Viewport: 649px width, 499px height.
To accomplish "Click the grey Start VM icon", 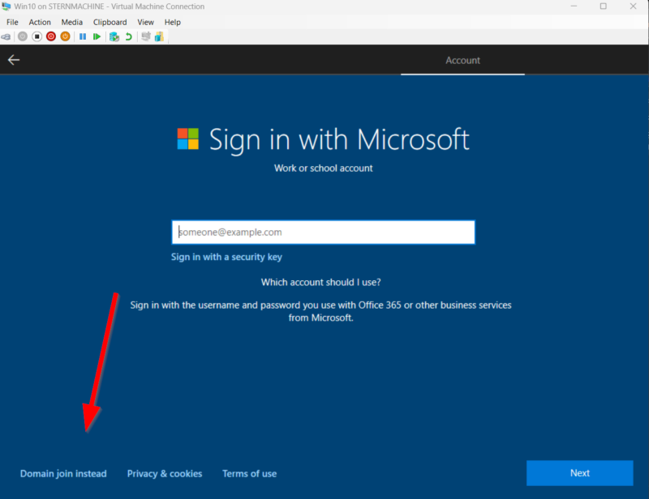I will pyautogui.click(x=23, y=36).
